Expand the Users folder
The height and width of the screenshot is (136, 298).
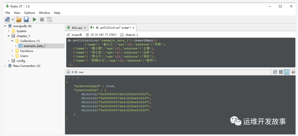point(12,56)
